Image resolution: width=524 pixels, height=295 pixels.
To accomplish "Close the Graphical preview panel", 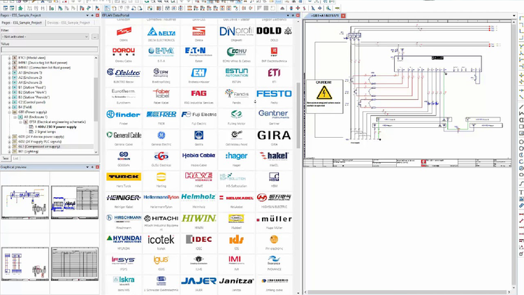I will [x=96, y=167].
